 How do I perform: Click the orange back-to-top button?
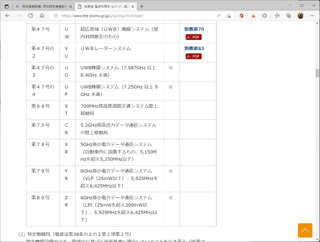[x=305, y=231]
